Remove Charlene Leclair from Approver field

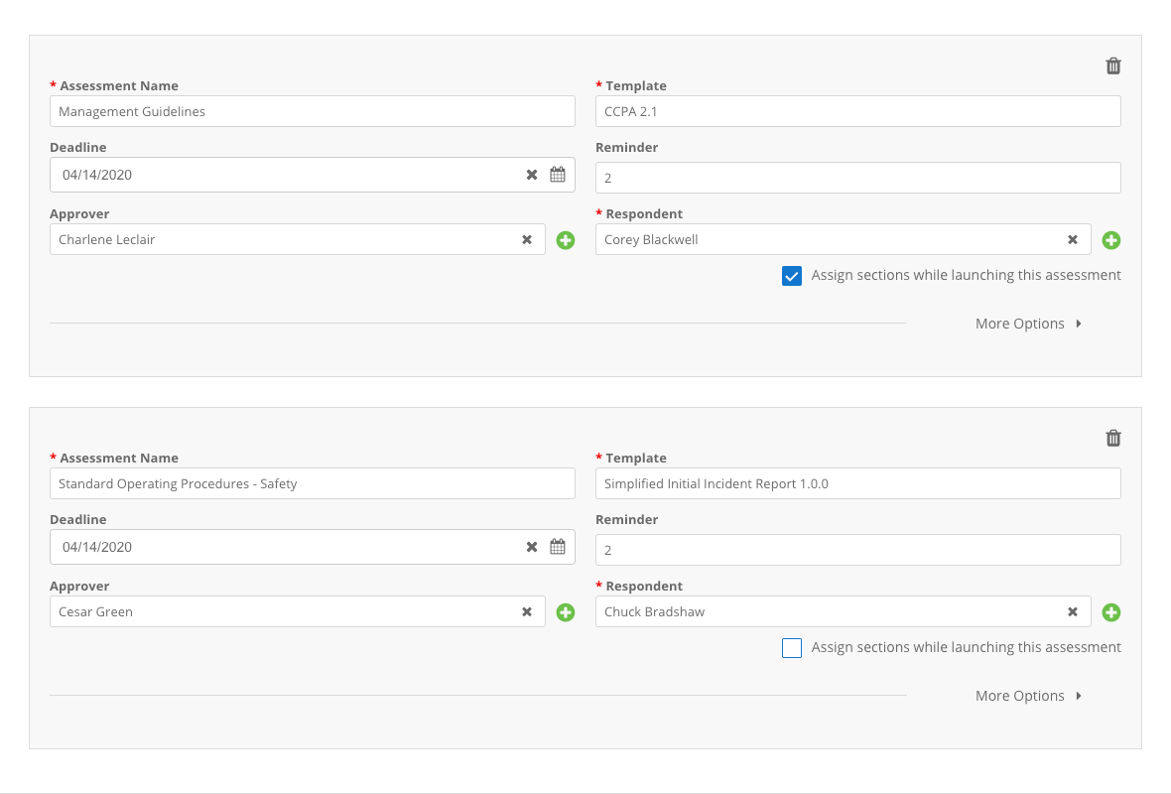pos(527,239)
